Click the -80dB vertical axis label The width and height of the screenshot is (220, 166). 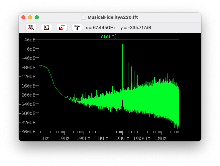pyautogui.click(x=28, y=67)
